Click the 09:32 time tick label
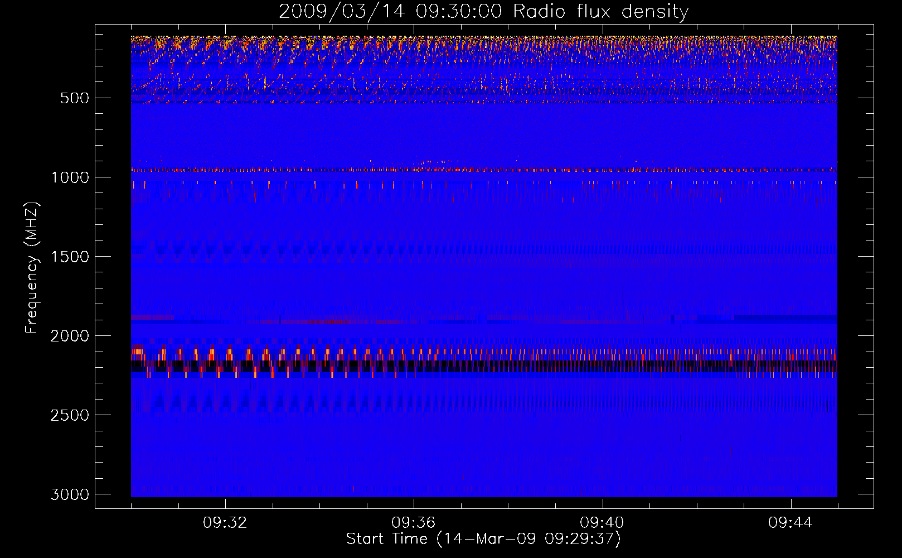 click(x=225, y=523)
